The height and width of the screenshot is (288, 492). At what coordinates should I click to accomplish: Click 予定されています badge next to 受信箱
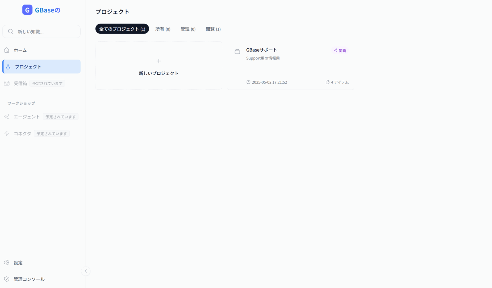click(x=47, y=83)
